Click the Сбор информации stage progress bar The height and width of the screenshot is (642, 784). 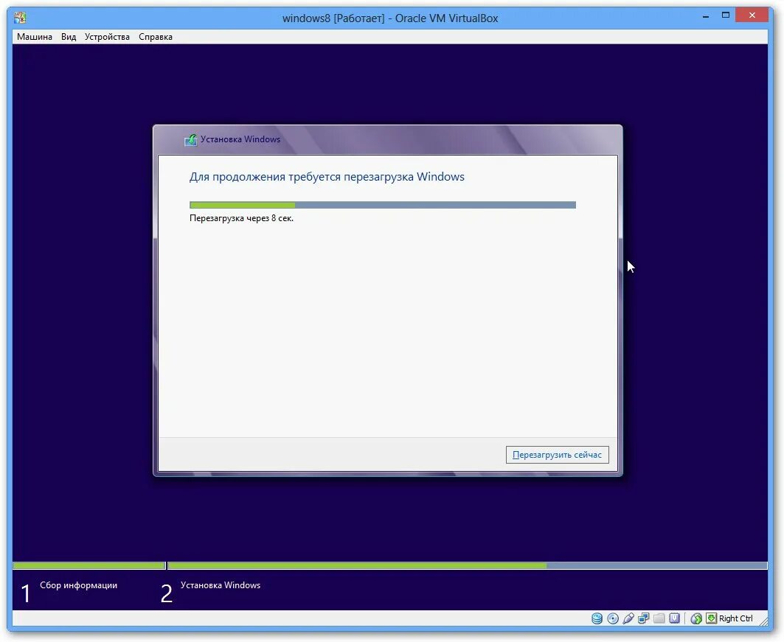pos(89,565)
